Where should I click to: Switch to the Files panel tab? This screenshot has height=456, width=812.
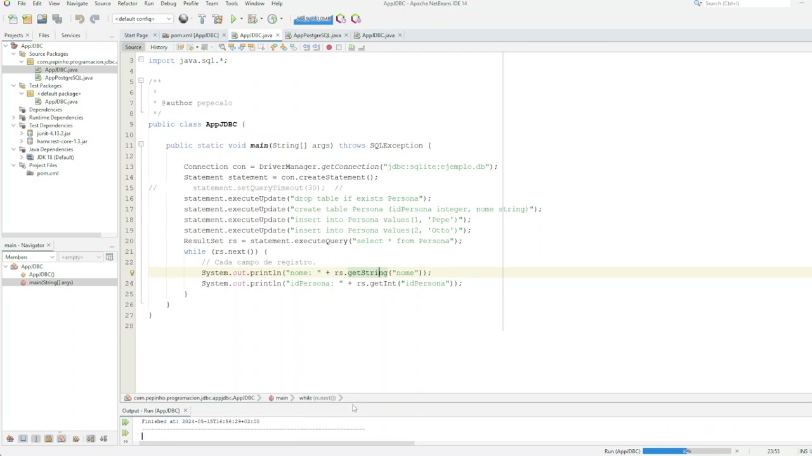[x=44, y=35]
